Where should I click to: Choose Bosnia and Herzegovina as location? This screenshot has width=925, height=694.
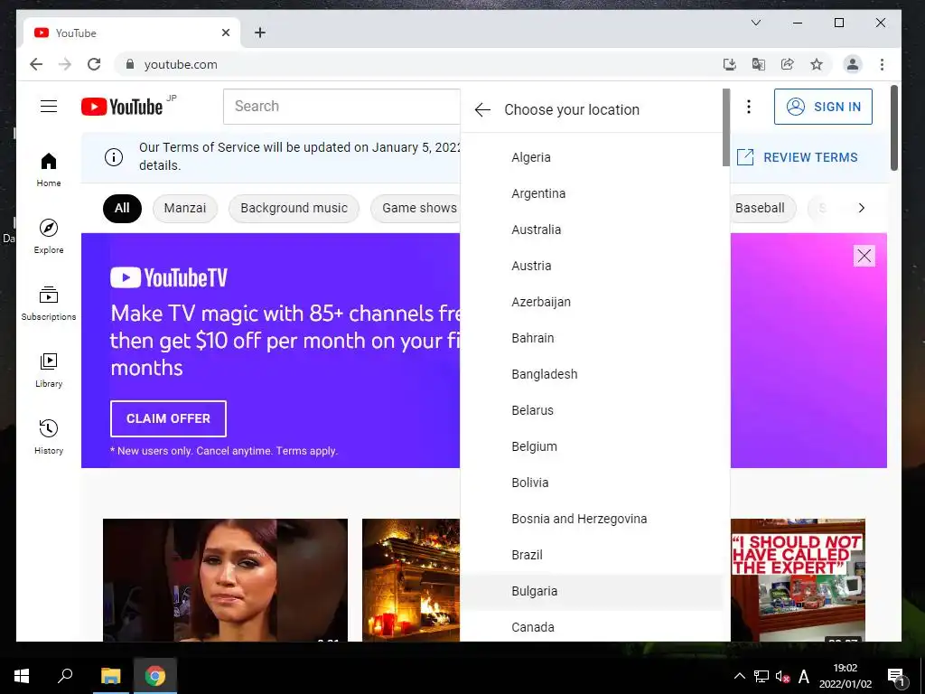(592, 519)
